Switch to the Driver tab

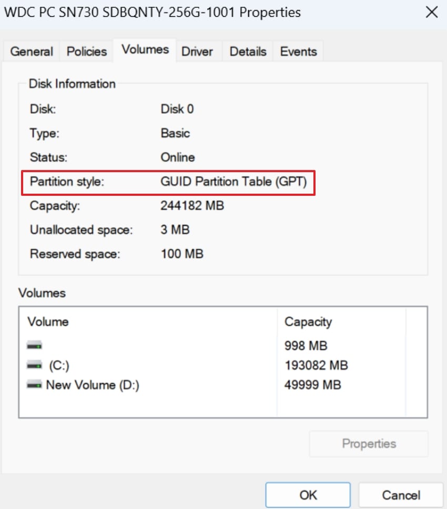[197, 51]
